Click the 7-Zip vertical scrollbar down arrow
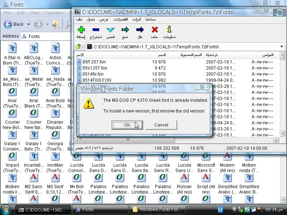Viewport: 287px width, 215px height. click(x=282, y=134)
